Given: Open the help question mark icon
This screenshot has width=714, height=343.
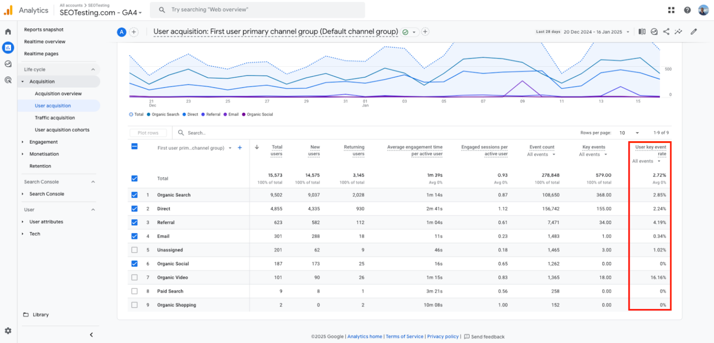Looking at the screenshot, I should click(687, 10).
